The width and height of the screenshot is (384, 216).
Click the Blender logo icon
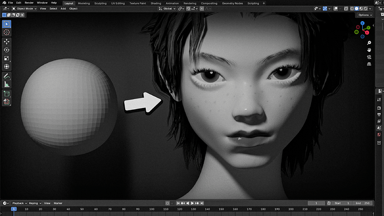[x=4, y=3]
